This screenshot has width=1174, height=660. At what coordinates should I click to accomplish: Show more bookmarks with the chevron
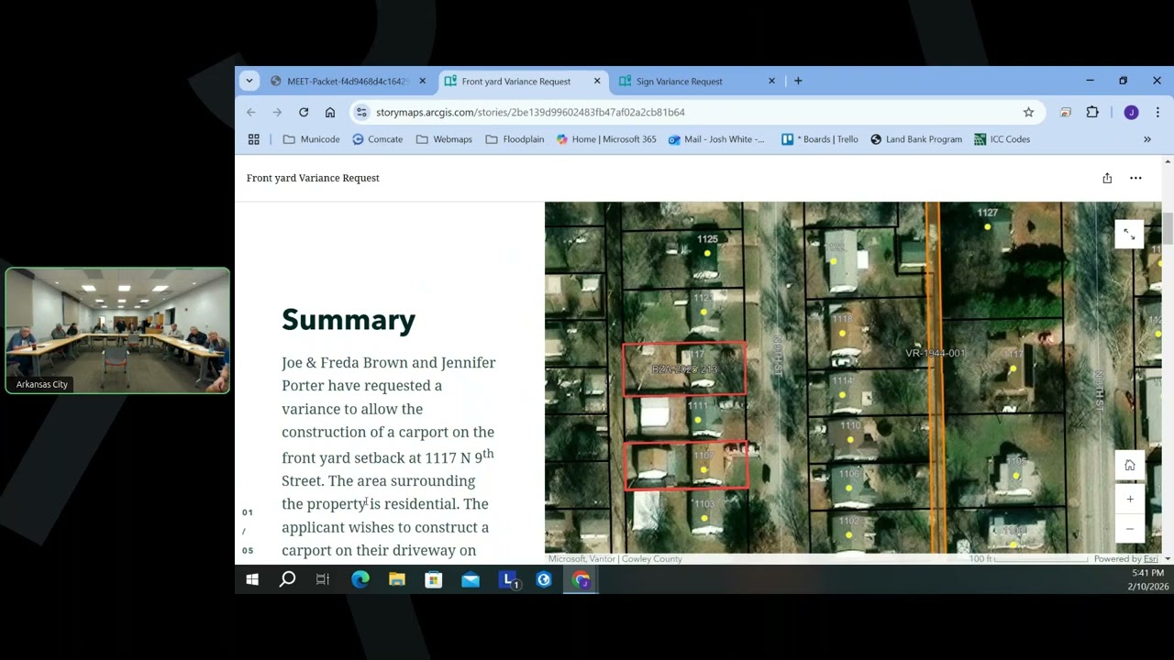point(1146,139)
